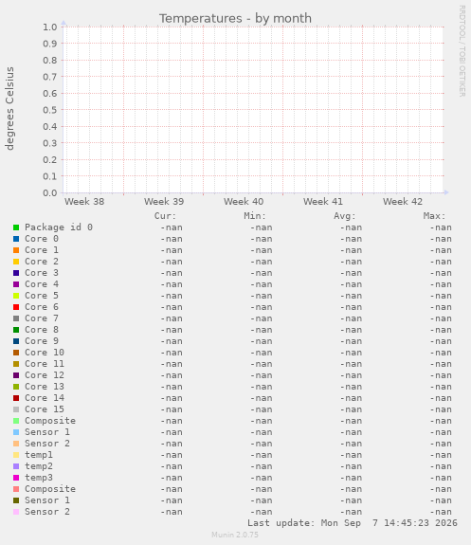Screen dimensions: 471x545
Task: Click the 'Munin 2.0.75' footer text
Action: point(235,535)
